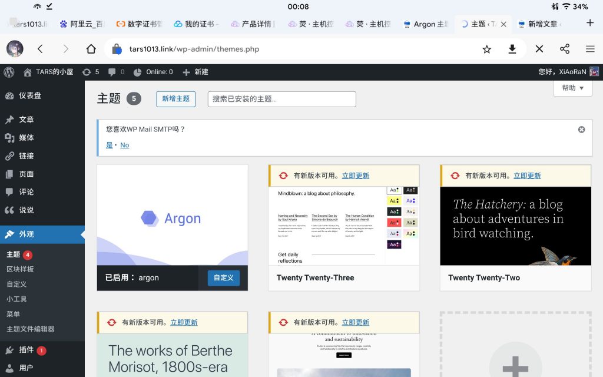The height and width of the screenshot is (377, 603).
Task: Click No link in SMTP notice
Action: [124, 145]
